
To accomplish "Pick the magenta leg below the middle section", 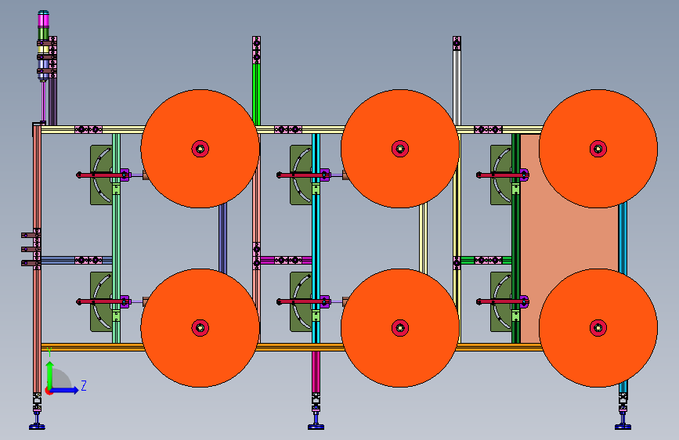I will (316, 372).
